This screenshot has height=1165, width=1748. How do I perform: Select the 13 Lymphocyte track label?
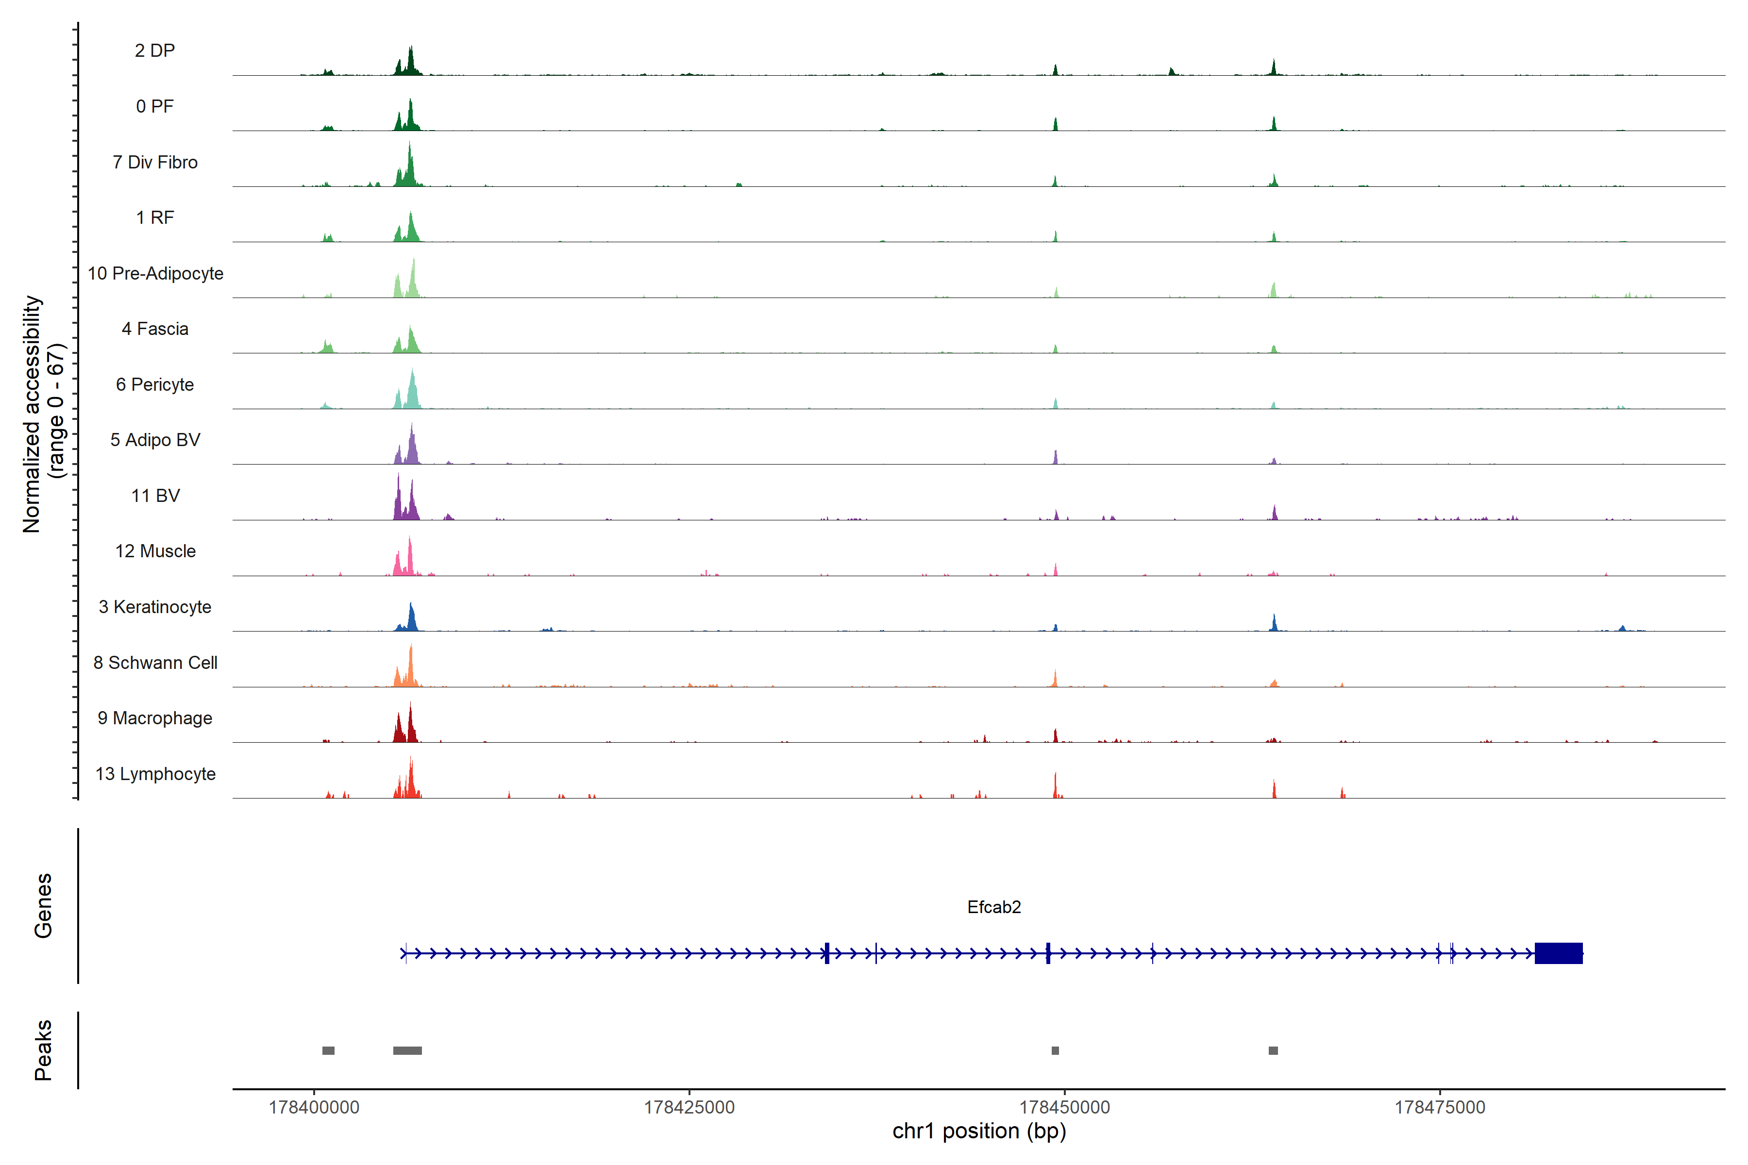pyautogui.click(x=155, y=774)
